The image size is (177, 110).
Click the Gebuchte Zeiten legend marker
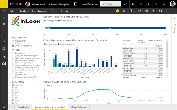44,44
